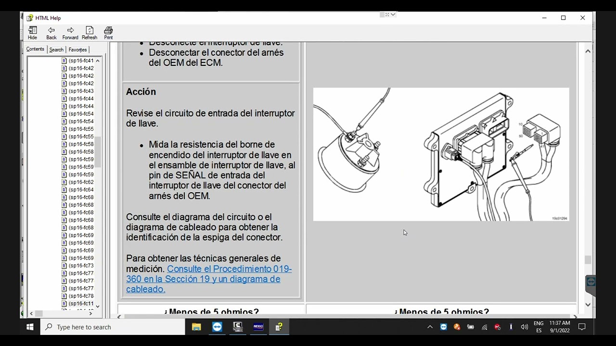Image resolution: width=616 pixels, height=346 pixels.
Task: Click the TeamViewer tray icon
Action: 444,327
